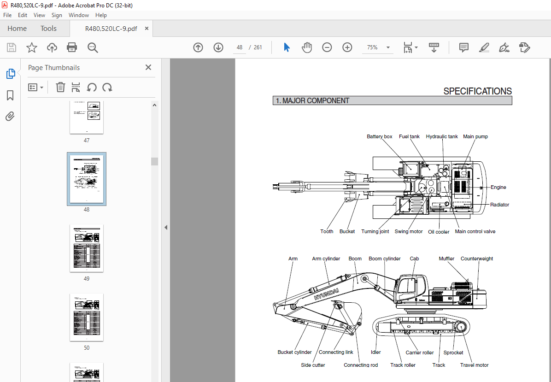Image resolution: width=551 pixels, height=382 pixels.
Task: Open the zoom level dropdown
Action: tap(388, 47)
